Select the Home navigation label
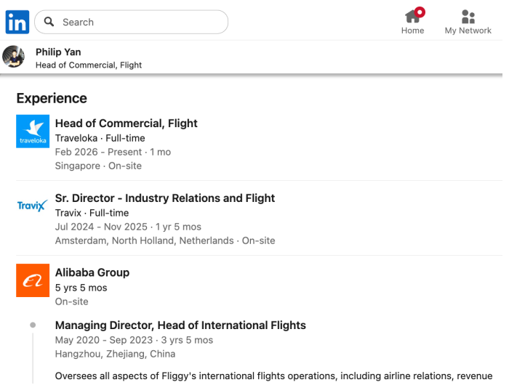 pos(412,31)
